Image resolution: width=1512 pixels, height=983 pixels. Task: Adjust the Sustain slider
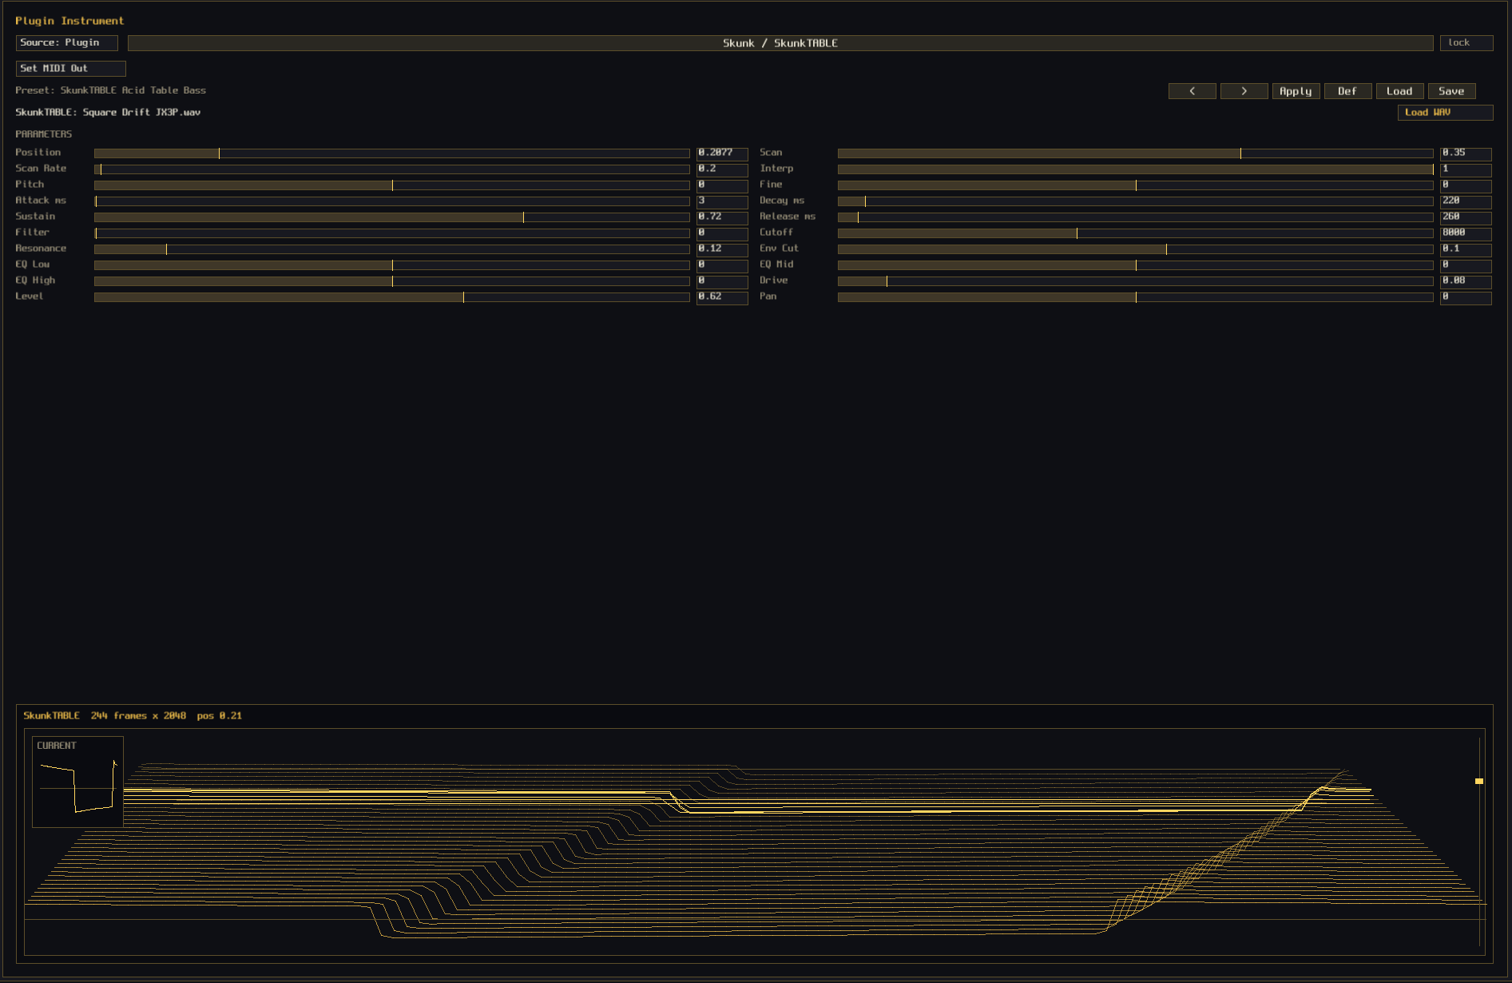tap(391, 217)
